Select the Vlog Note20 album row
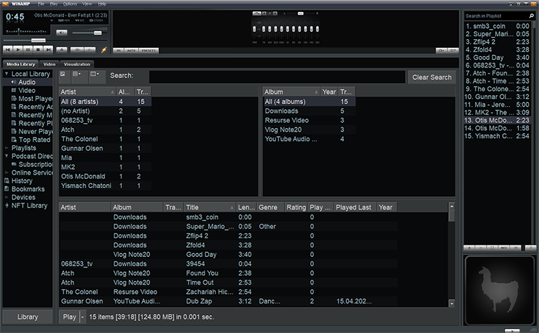Screen dimensions: 539x333 point(309,129)
